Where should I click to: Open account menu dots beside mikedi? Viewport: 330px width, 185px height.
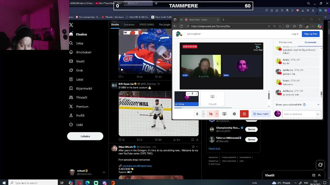coord(104,172)
